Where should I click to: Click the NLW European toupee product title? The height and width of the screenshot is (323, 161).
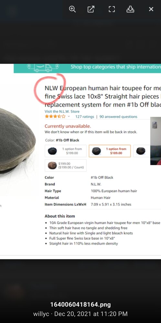point(103,96)
